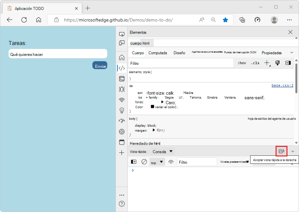This screenshot has width=299, height=212.
Task: Toggle the .cls classes button
Action: [255, 63]
